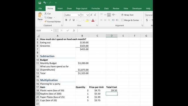
Task: Open the General number format dropdown
Action: [149, 15]
